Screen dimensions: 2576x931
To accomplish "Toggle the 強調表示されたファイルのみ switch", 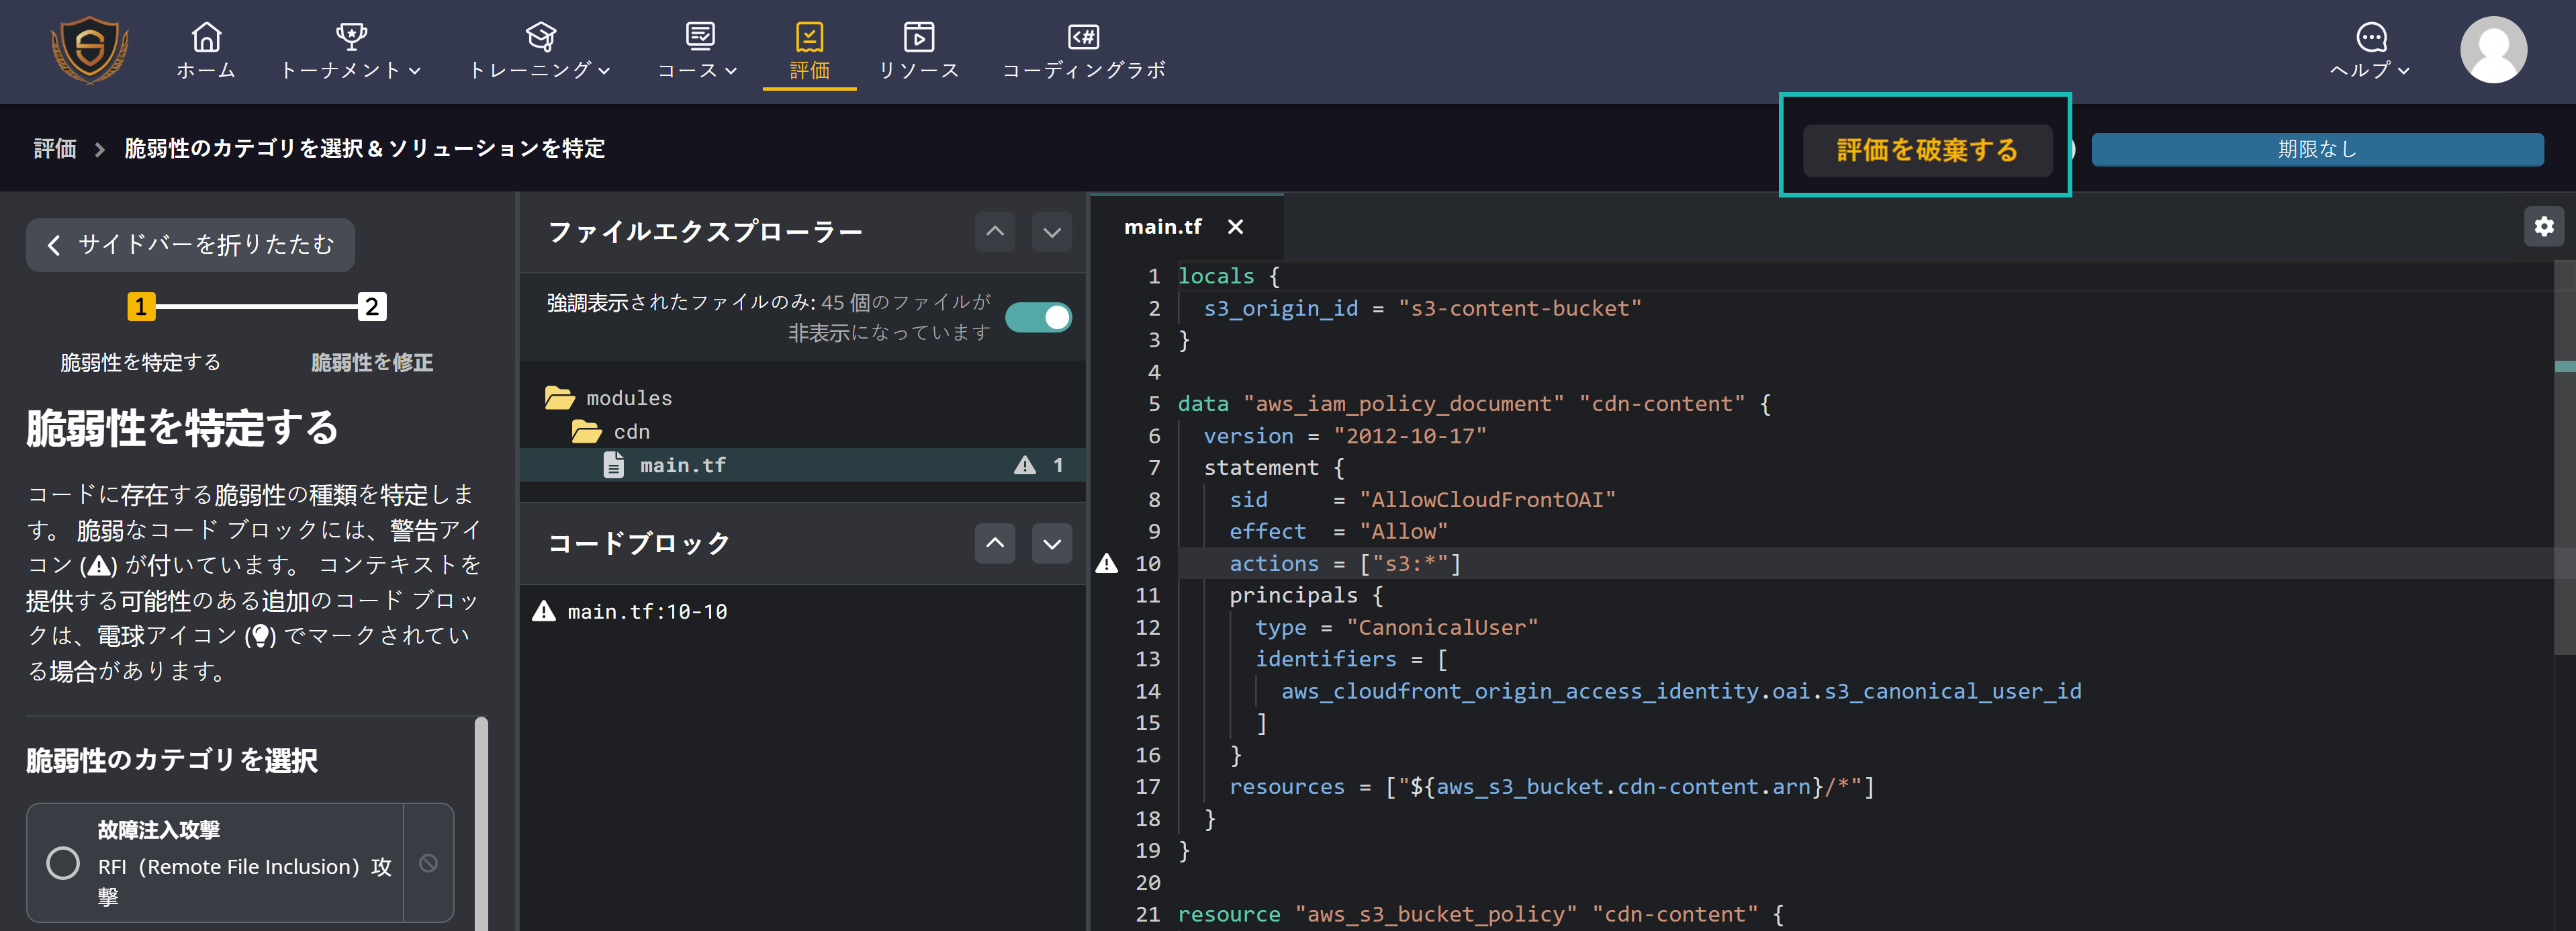I will 1038,317.
